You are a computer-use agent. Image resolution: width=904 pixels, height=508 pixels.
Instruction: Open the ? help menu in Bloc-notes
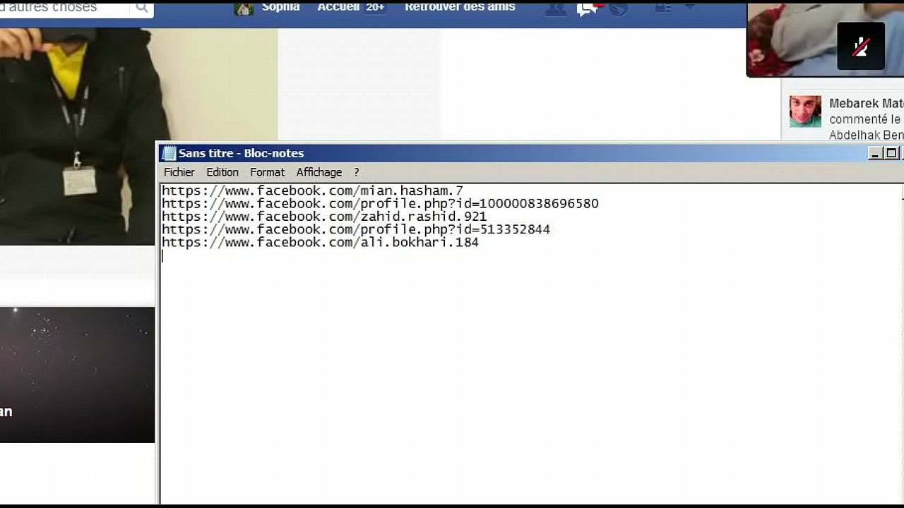tap(357, 172)
